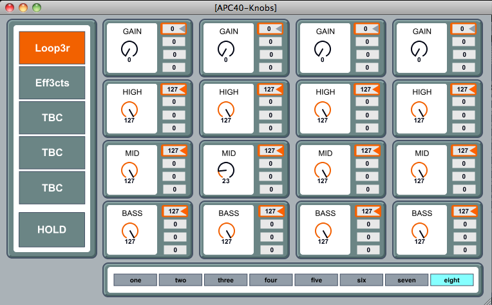The width and height of the screenshot is (492, 305).
Task: Select the tab labeled four
Action: pos(270,280)
